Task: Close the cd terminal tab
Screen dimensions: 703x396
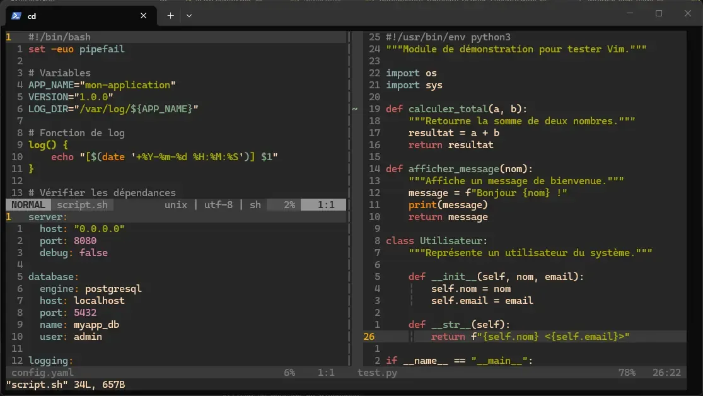Action: pos(144,16)
